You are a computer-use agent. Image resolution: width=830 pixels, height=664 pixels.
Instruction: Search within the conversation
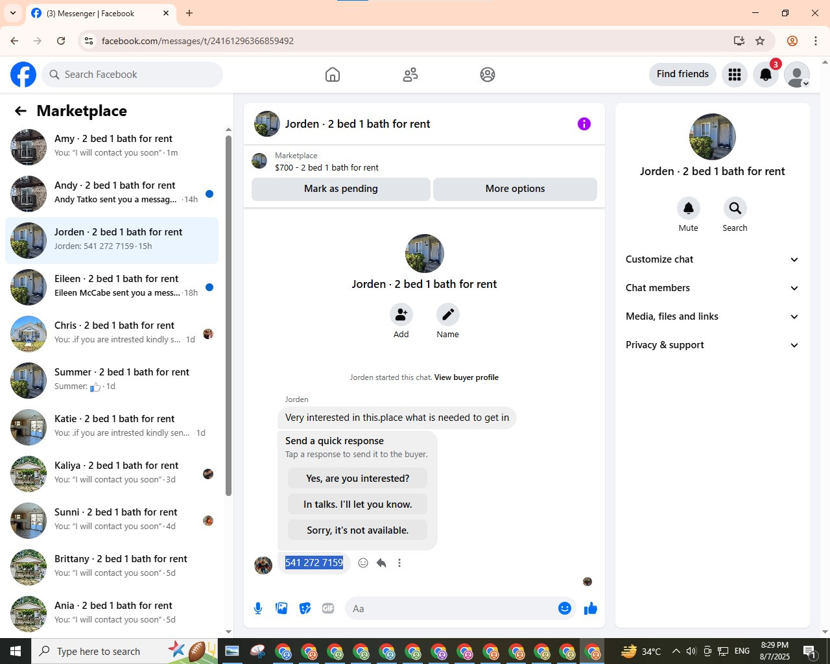pos(735,208)
